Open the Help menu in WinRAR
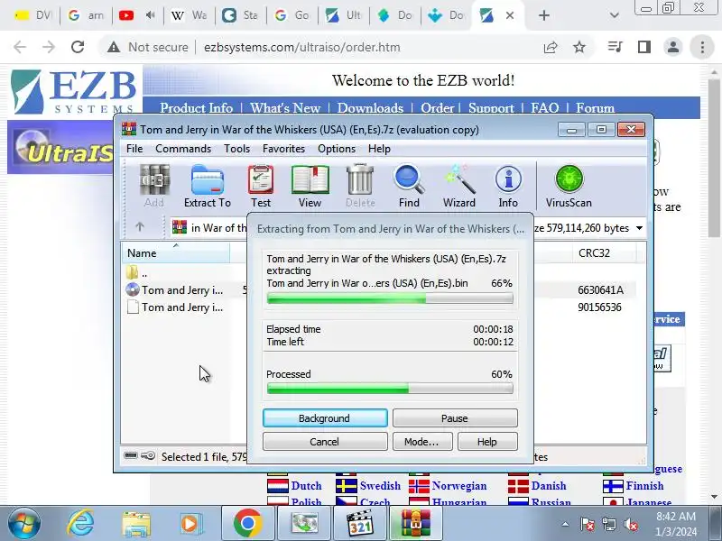The height and width of the screenshot is (541, 722). (379, 149)
